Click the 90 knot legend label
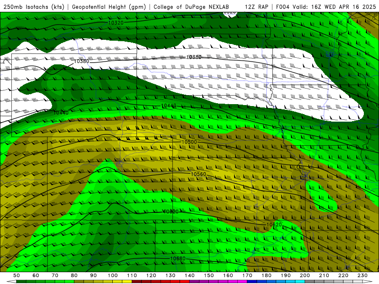Screen dimensions: 379x284 coord(93,275)
